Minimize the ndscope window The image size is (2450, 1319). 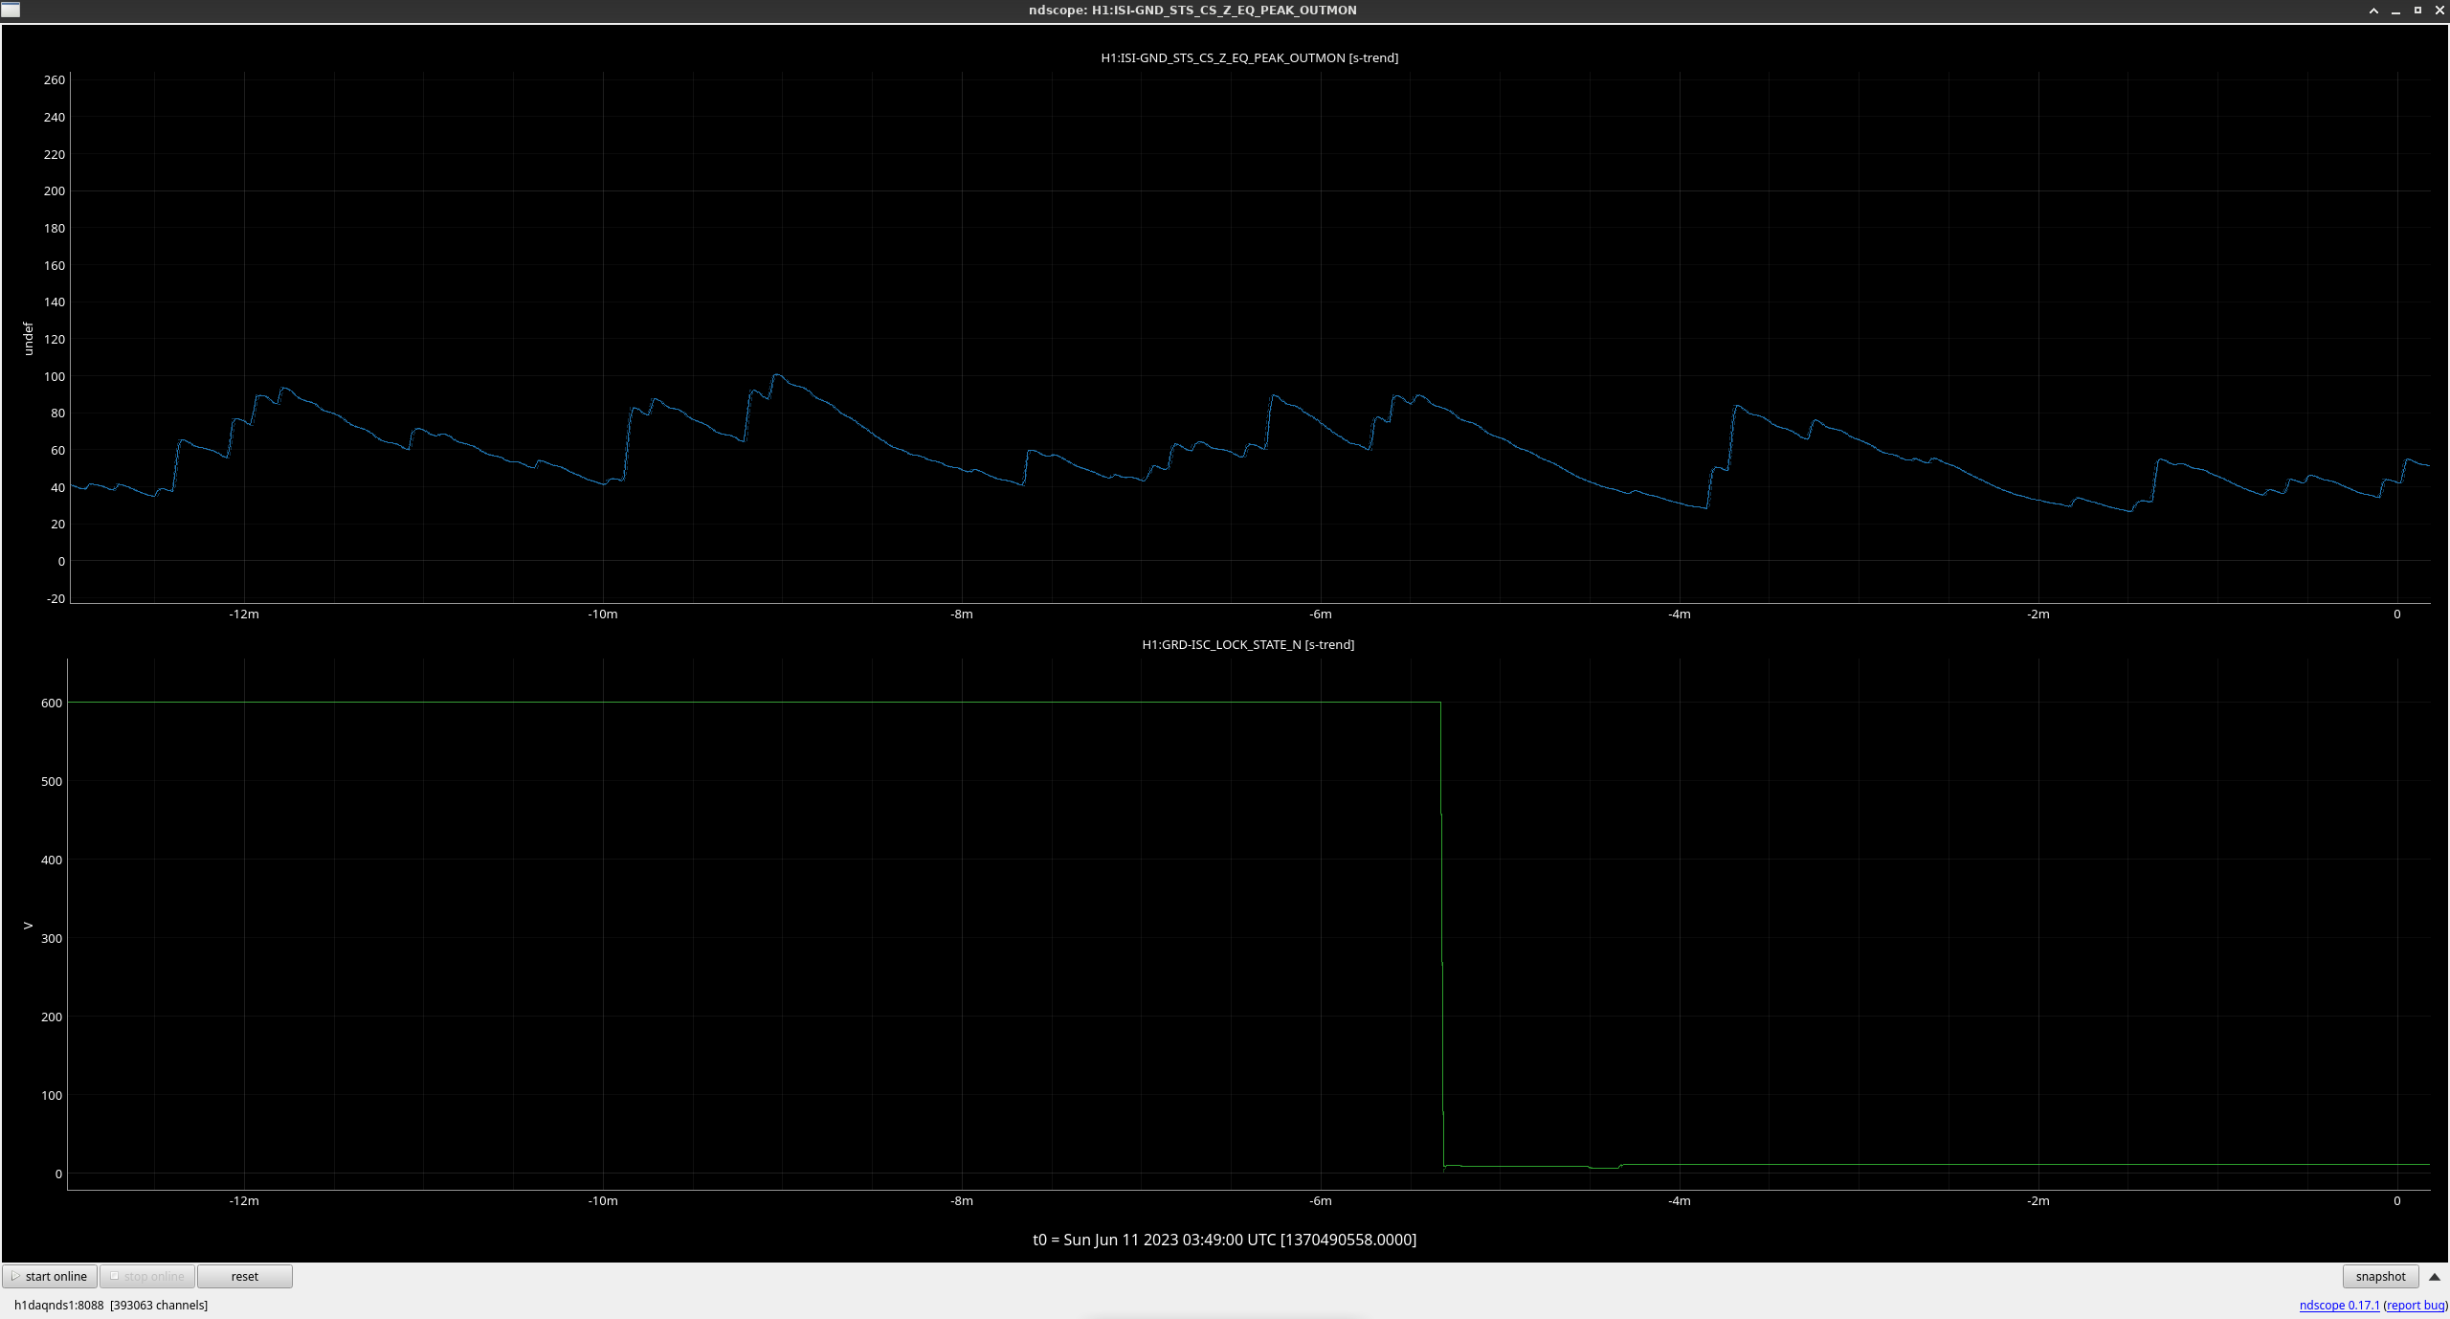click(2395, 11)
